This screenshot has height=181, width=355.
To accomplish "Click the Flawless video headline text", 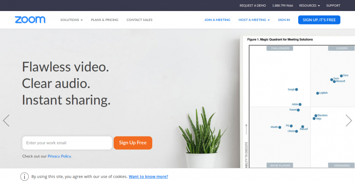I will (x=65, y=67).
